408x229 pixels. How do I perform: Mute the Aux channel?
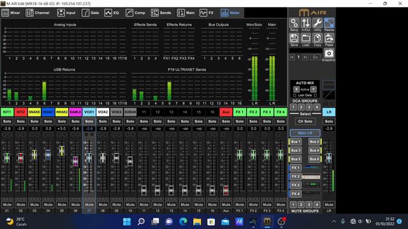click(226, 205)
